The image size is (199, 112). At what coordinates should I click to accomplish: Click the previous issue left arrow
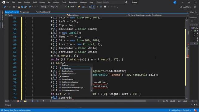33,101
